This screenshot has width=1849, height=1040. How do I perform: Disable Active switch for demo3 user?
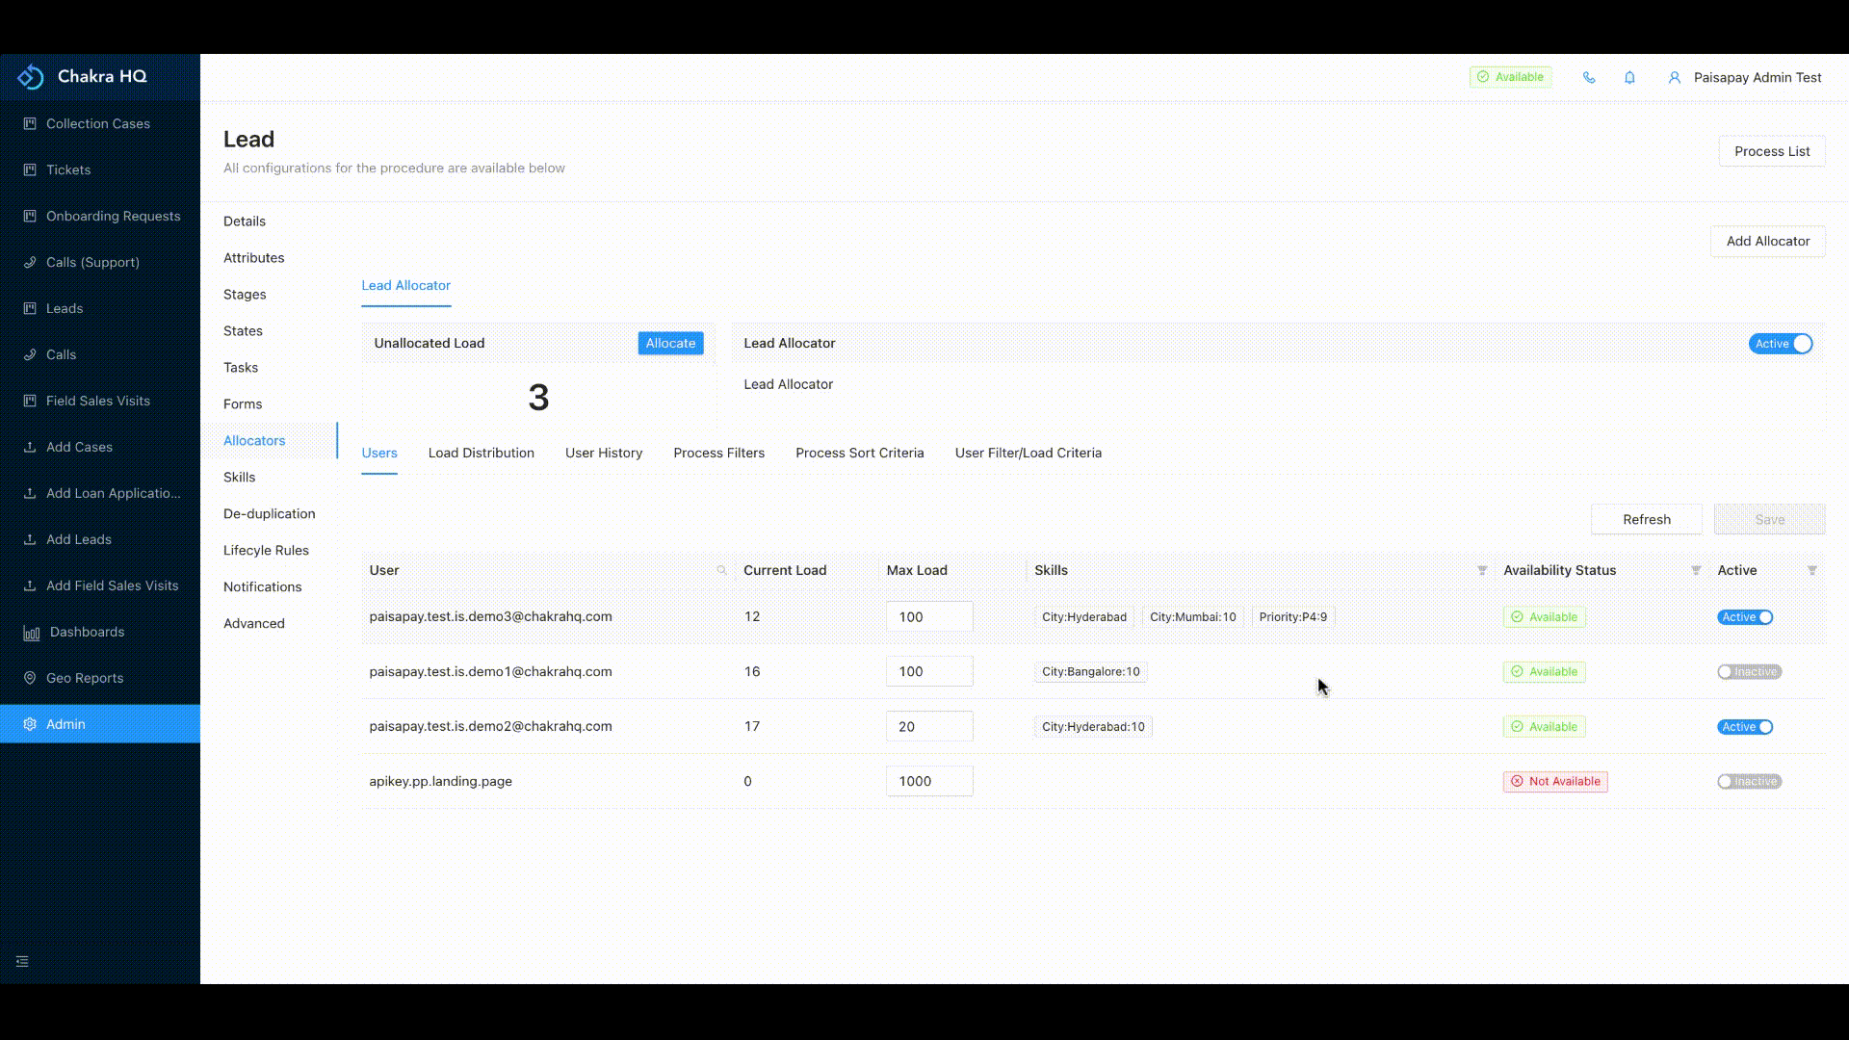[x=1745, y=617]
